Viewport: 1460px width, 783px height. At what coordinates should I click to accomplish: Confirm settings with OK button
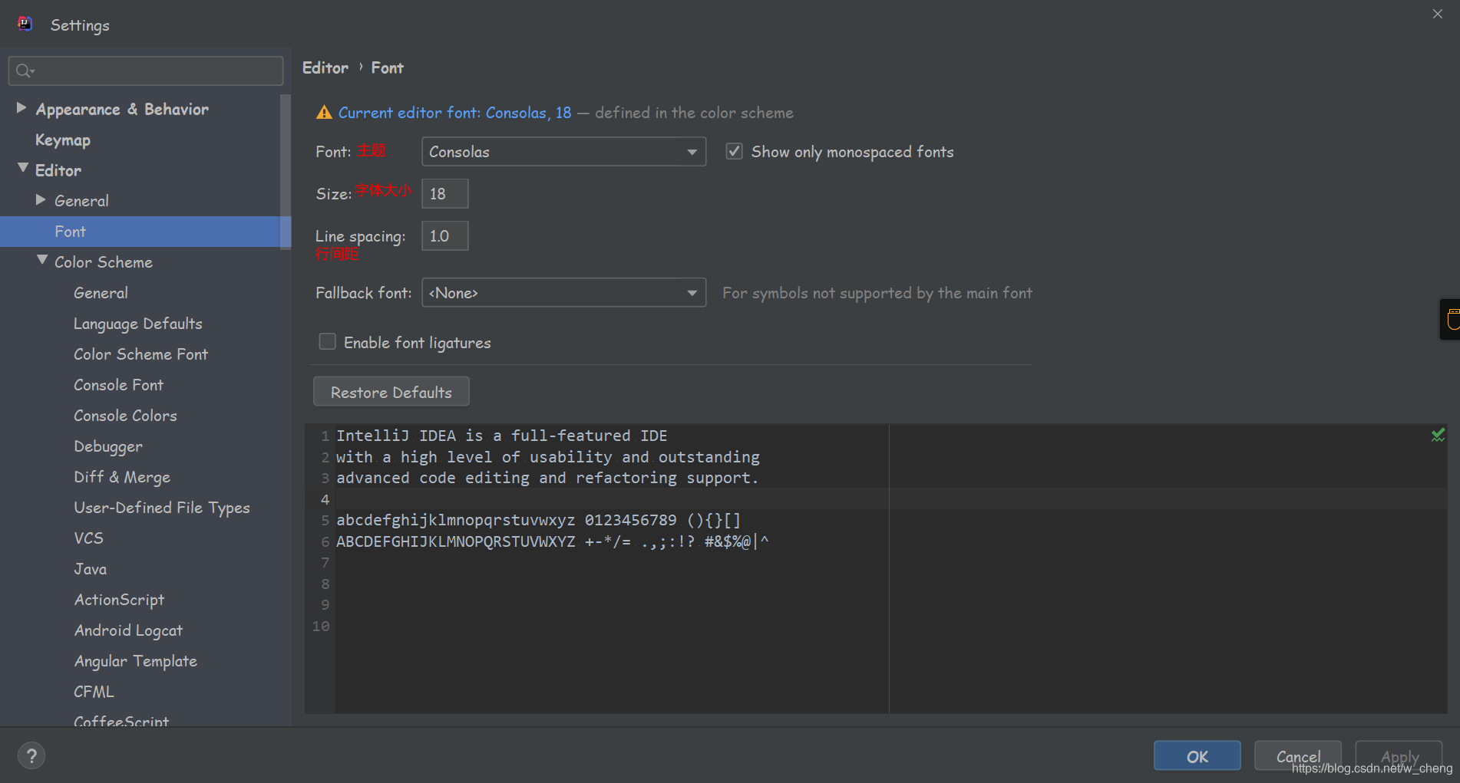click(x=1197, y=756)
